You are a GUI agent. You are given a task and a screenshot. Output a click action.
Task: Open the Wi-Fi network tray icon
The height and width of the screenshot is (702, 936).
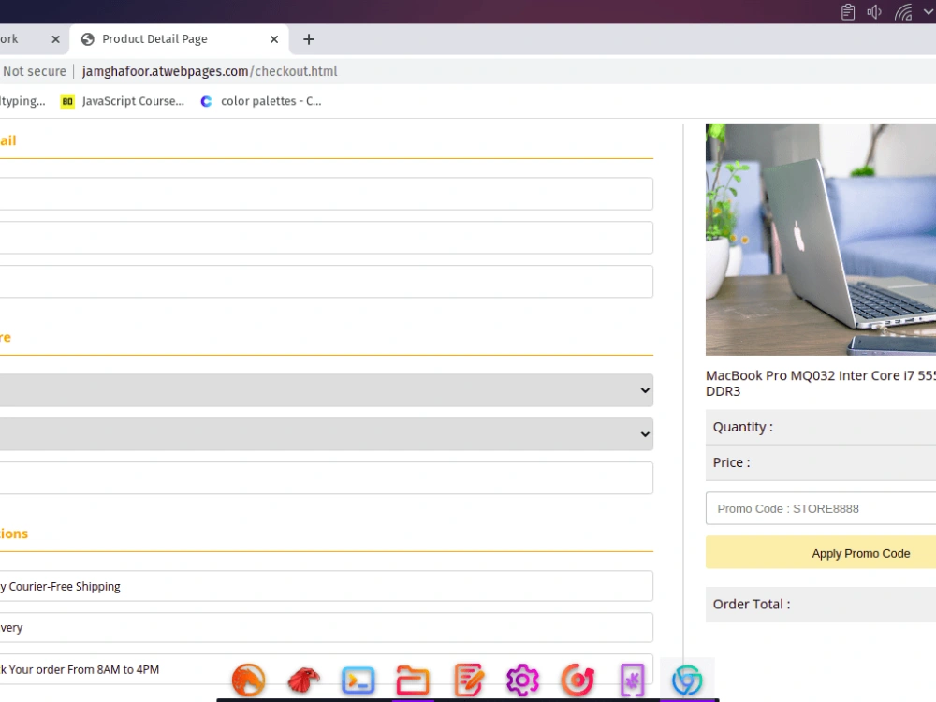coord(903,12)
